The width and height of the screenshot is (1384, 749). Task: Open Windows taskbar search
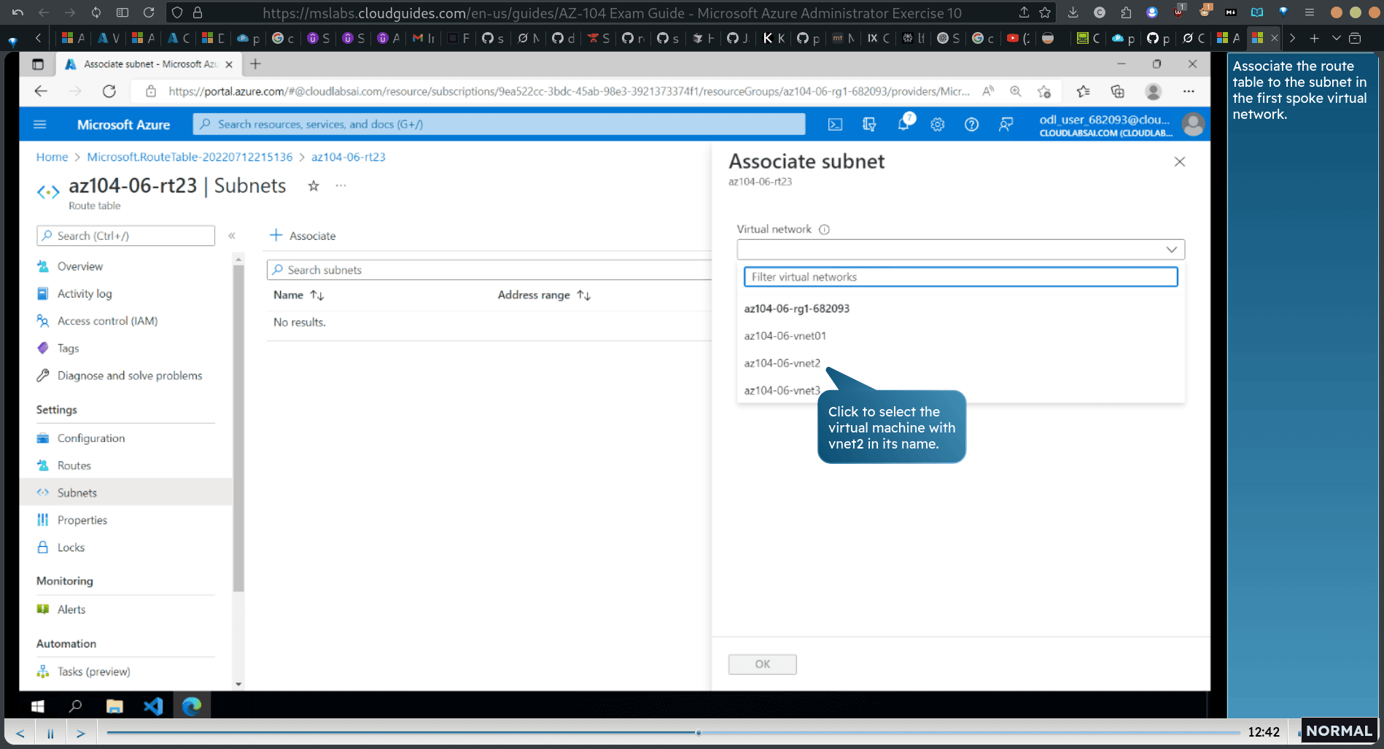75,706
